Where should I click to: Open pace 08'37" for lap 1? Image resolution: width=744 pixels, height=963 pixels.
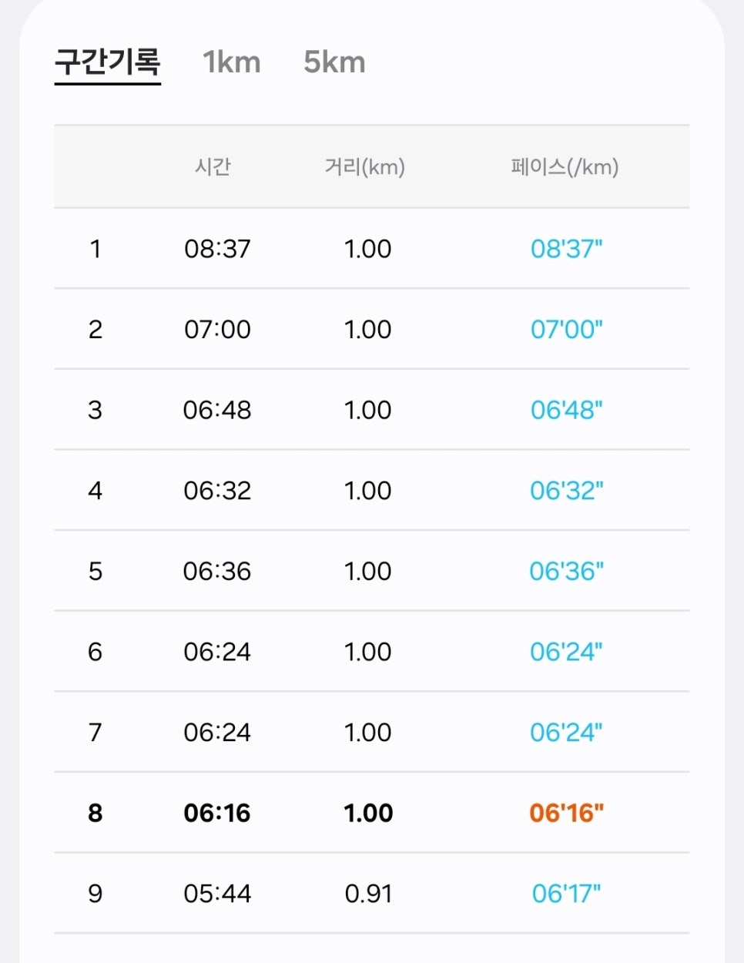(x=567, y=249)
